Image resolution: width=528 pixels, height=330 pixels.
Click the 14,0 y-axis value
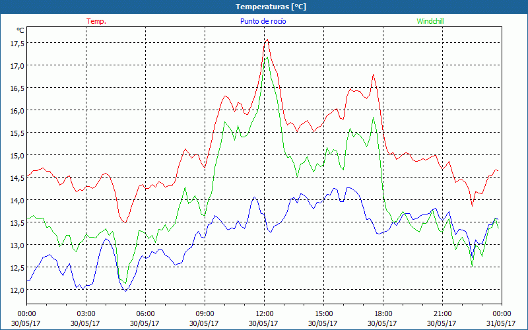point(17,201)
